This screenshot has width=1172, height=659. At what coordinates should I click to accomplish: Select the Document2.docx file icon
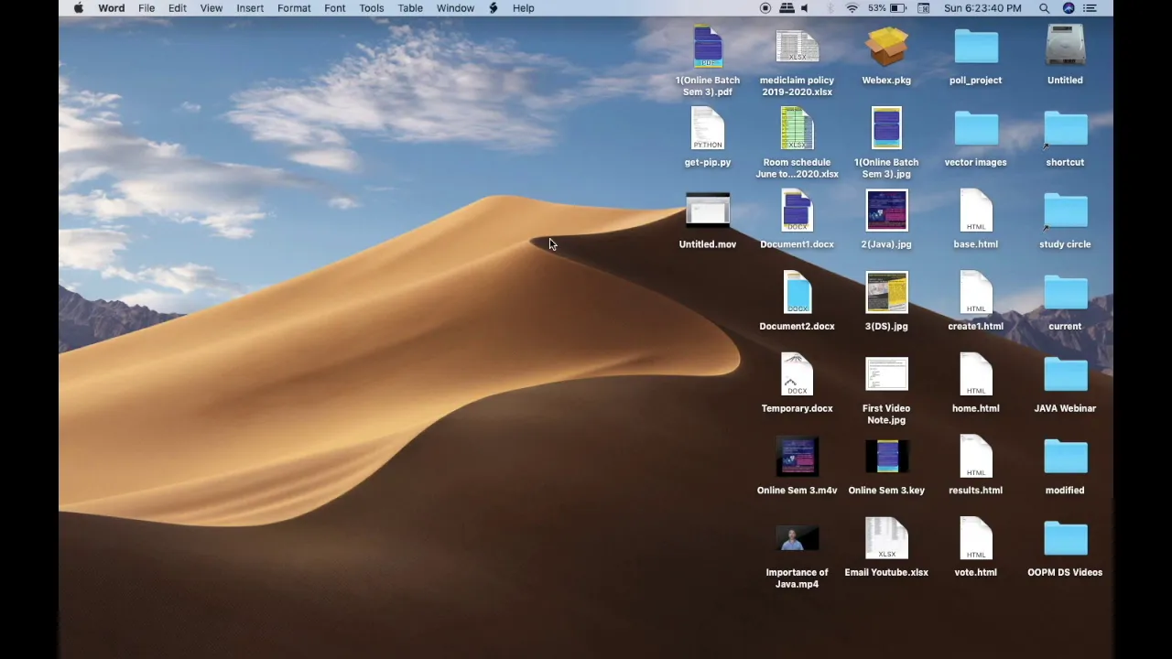click(x=797, y=293)
